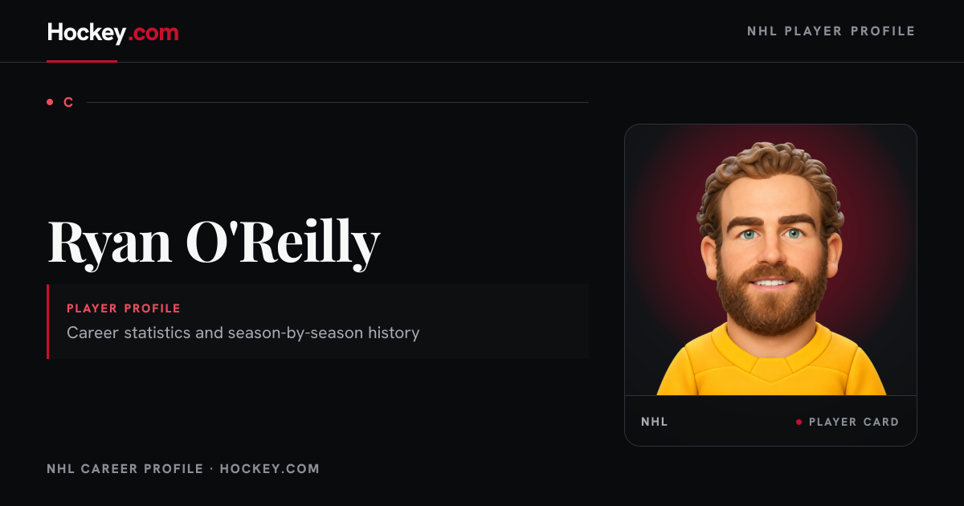Viewport: 964px width, 506px height.
Task: Click the PLAYER CARD label
Action: click(854, 422)
